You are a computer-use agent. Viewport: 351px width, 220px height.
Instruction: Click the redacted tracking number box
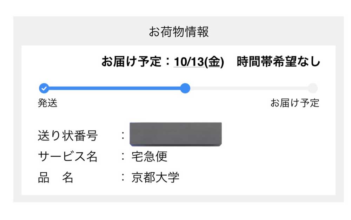[x=175, y=134]
